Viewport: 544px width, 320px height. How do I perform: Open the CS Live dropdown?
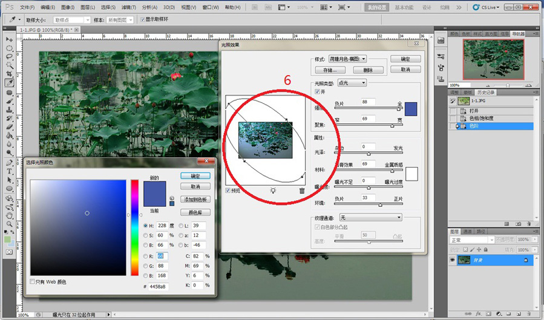coord(486,7)
